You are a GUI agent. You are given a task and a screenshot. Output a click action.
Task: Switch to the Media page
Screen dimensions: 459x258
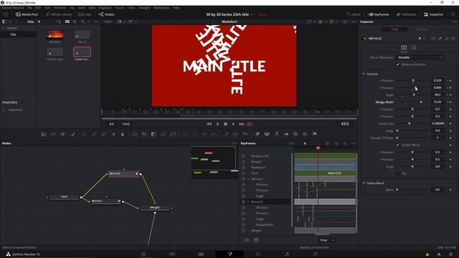click(143, 254)
